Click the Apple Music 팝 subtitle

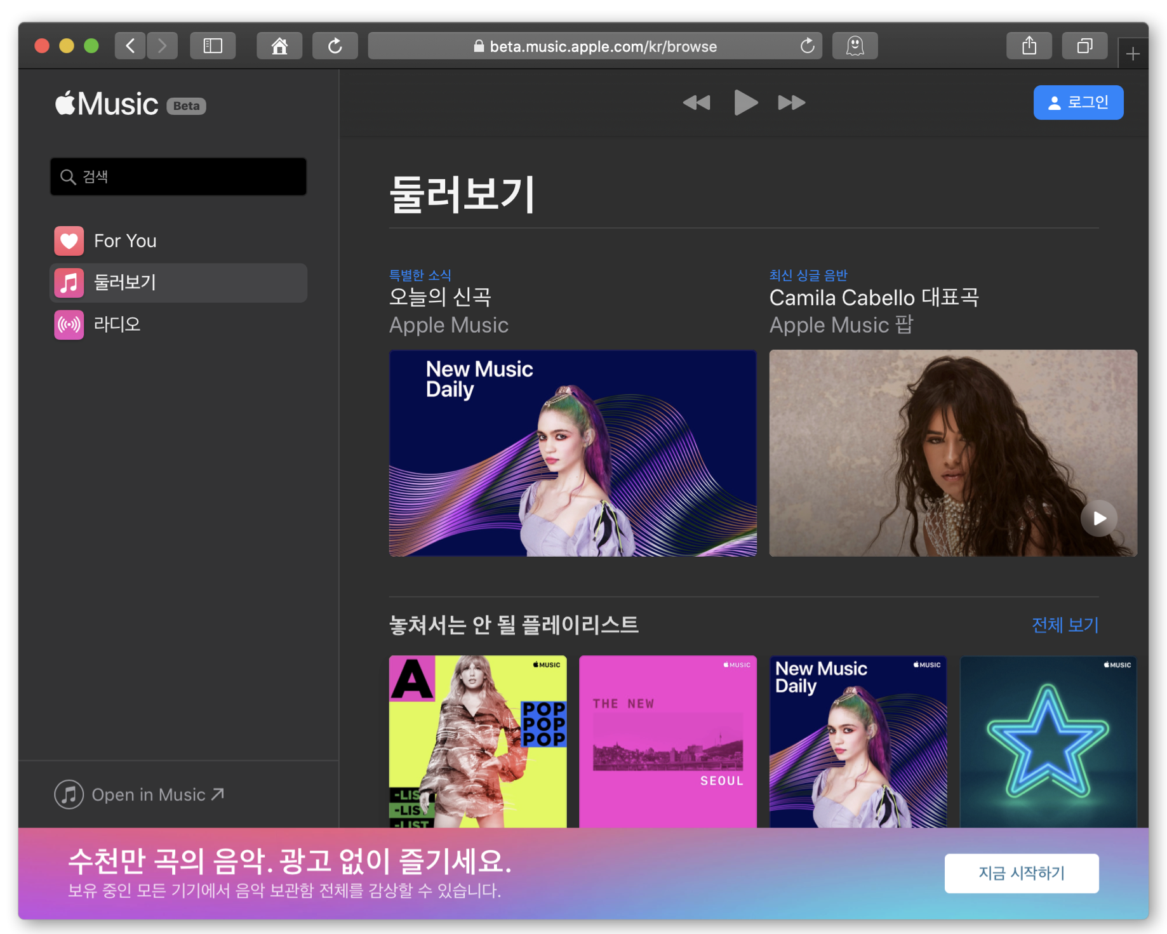[x=841, y=325]
